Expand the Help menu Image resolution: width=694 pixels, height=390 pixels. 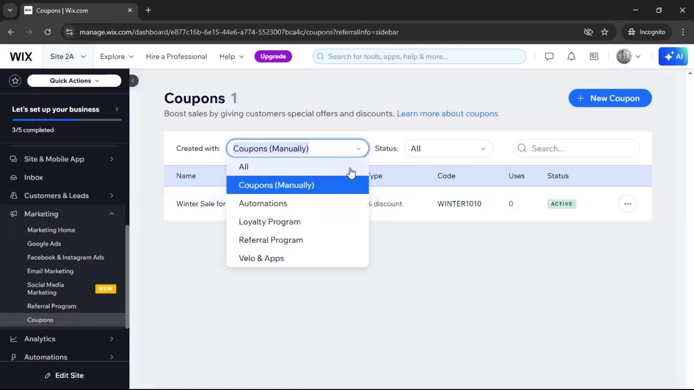tap(232, 56)
